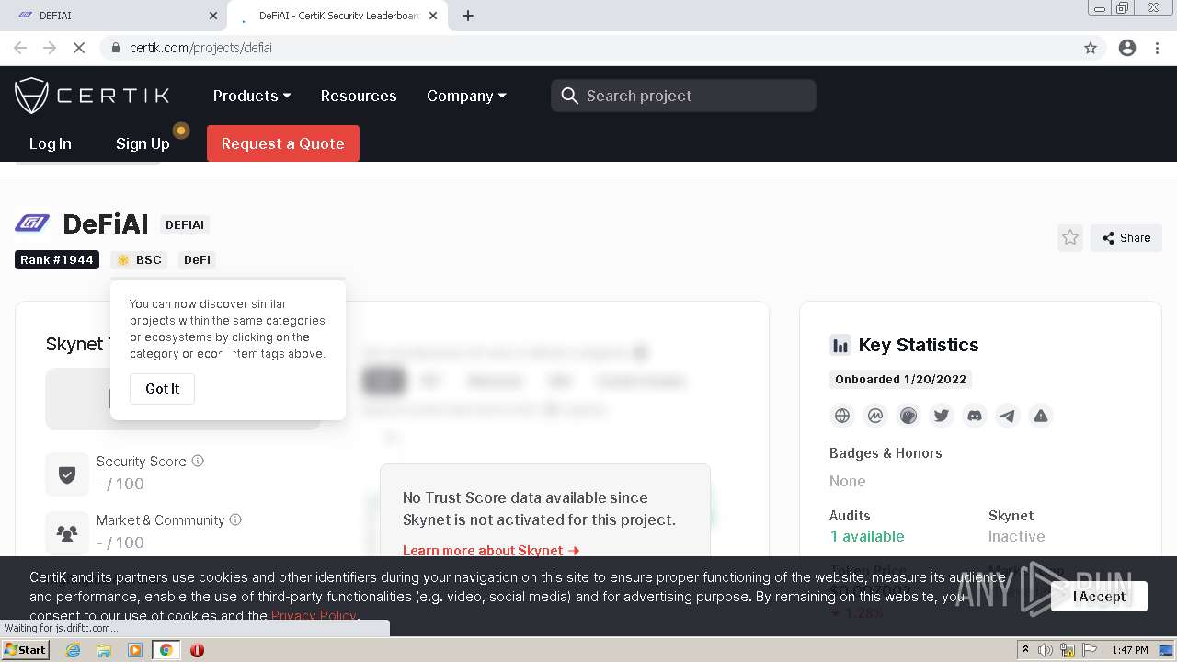The image size is (1177, 662).
Task: Click the address bar URL
Action: pyautogui.click(x=200, y=48)
